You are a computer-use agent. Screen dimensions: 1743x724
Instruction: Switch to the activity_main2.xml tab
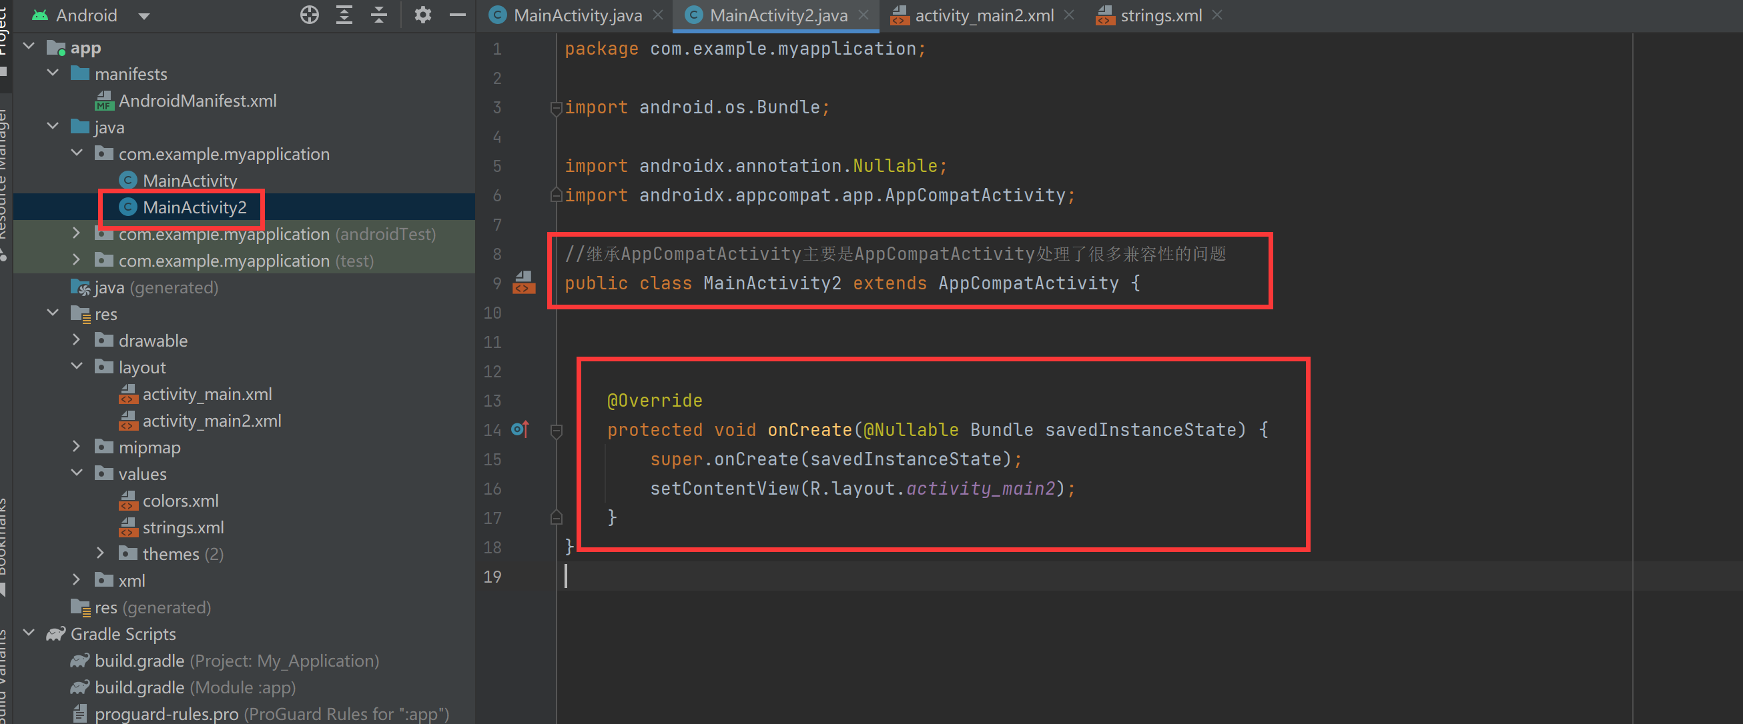tap(984, 15)
